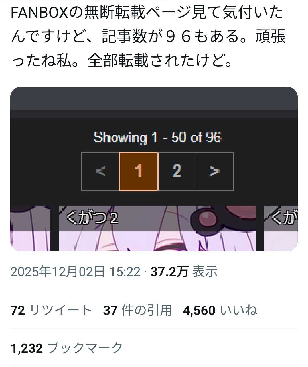Click the "Showing 1 - 50 of 96" text
Viewport: 308px width, 367px height.
(157, 138)
